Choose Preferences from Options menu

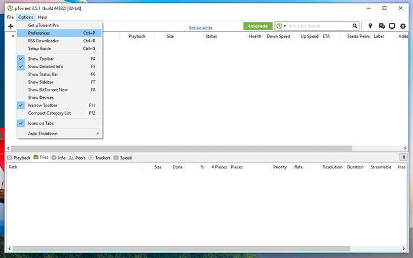click(59, 33)
